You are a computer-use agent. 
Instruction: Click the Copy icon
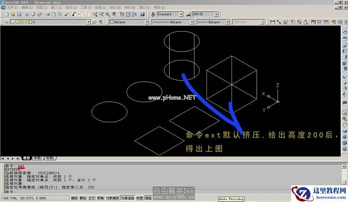click(x=53, y=14)
